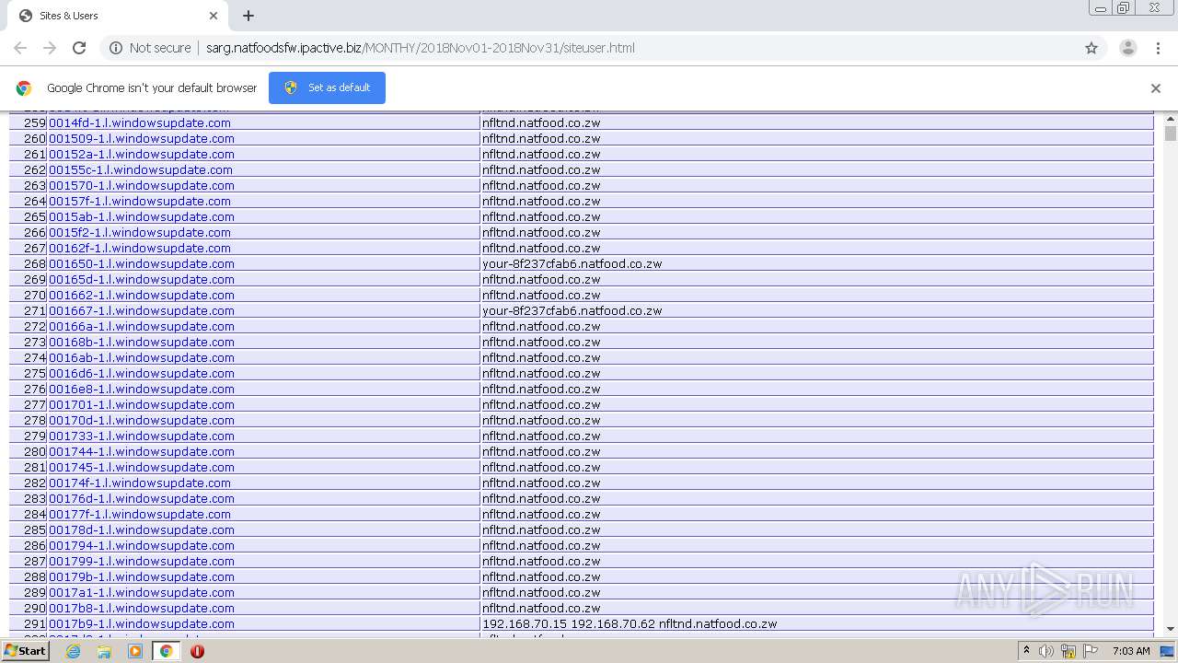This screenshot has width=1178, height=663.
Task: Click your-8f237cfab6.natfood.co.zw in row 268
Action: (x=572, y=263)
